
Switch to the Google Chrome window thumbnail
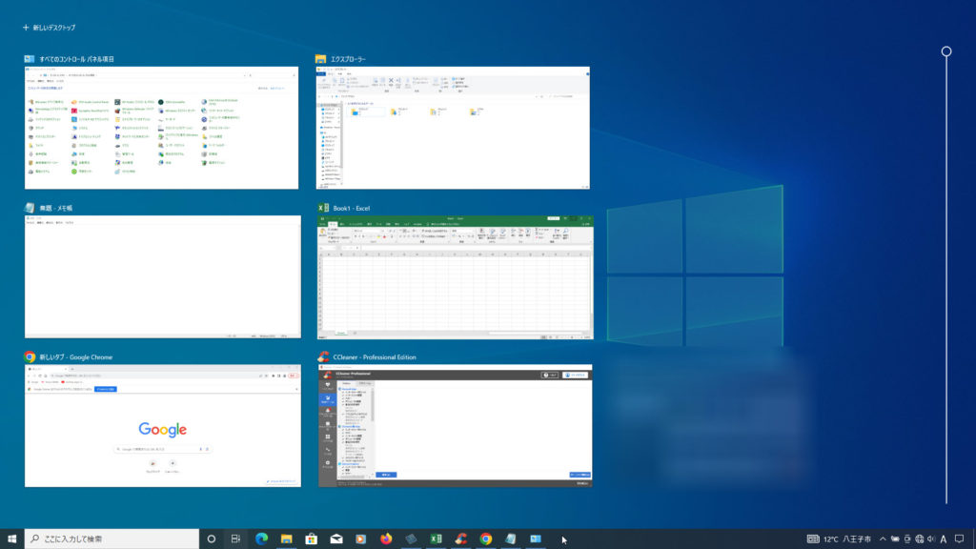tap(162, 425)
